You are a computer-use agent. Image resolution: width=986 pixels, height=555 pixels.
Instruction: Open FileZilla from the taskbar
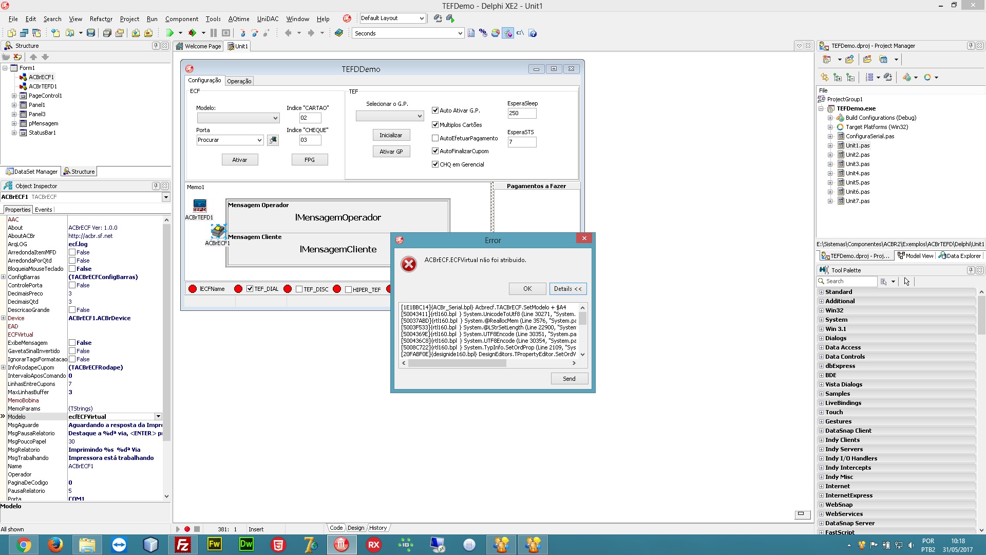182,545
